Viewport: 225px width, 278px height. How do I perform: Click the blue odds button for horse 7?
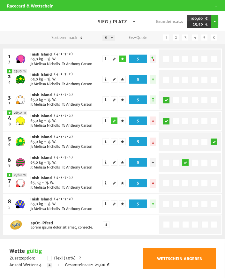coord(138,183)
